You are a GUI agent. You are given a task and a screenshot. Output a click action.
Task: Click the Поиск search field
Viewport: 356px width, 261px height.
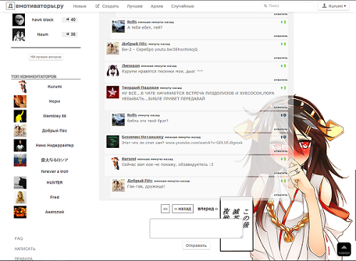click(287, 6)
